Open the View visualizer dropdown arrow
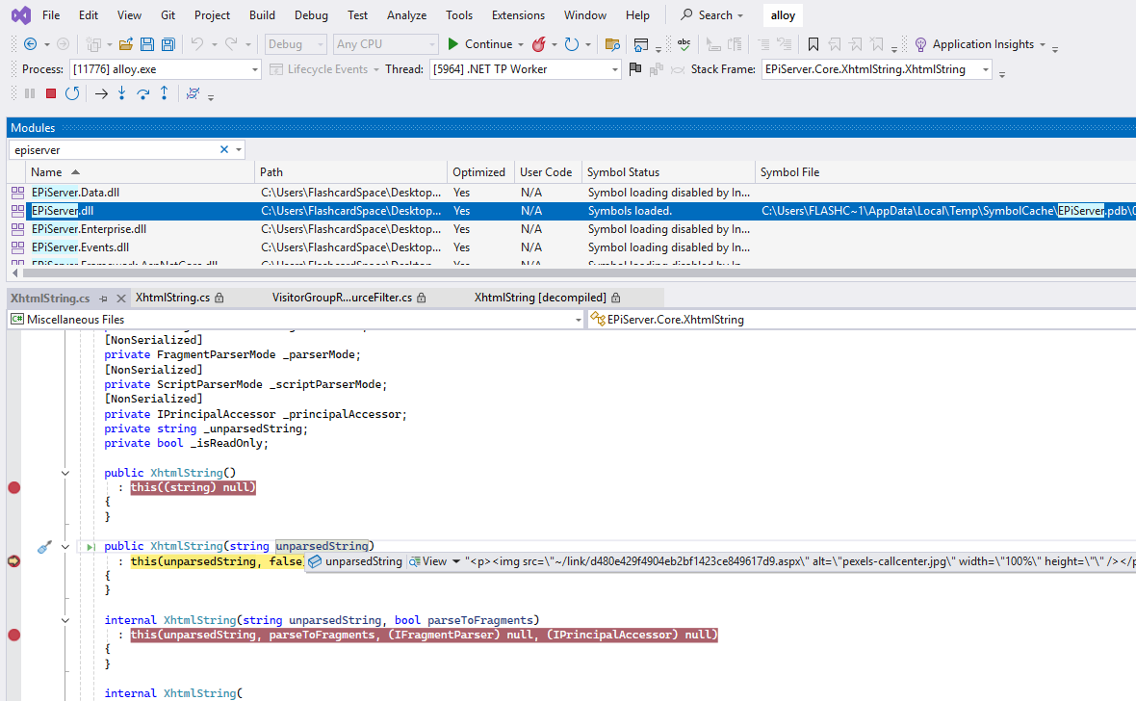1136x701 pixels. pos(456,561)
